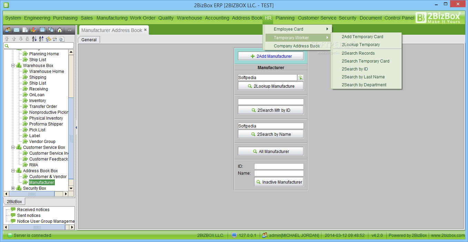Click the monitor icon in status bar
The image size is (468, 242).
pyautogui.click(x=234, y=235)
